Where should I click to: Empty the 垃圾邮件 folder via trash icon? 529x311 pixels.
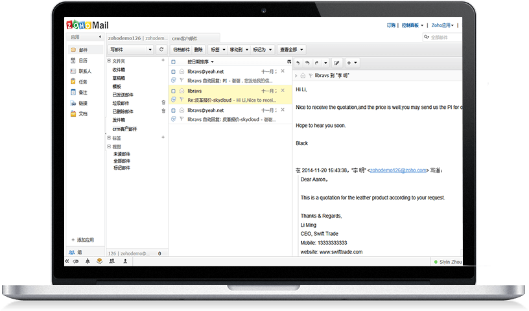(x=163, y=102)
